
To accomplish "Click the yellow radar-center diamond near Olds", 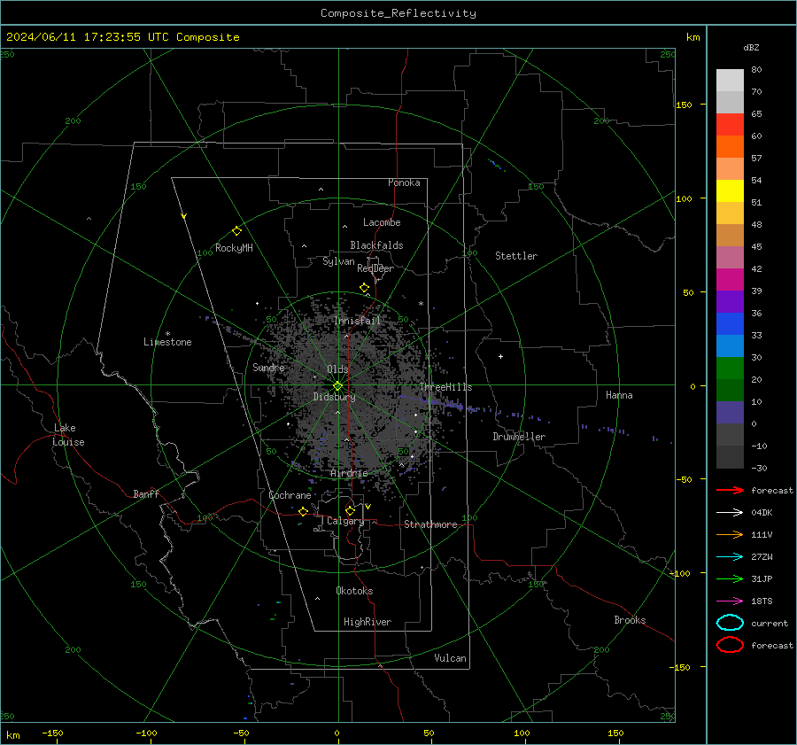I will 337,386.
